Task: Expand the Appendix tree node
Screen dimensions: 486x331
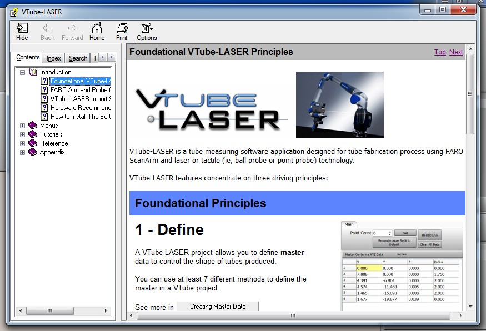Action: click(x=23, y=152)
